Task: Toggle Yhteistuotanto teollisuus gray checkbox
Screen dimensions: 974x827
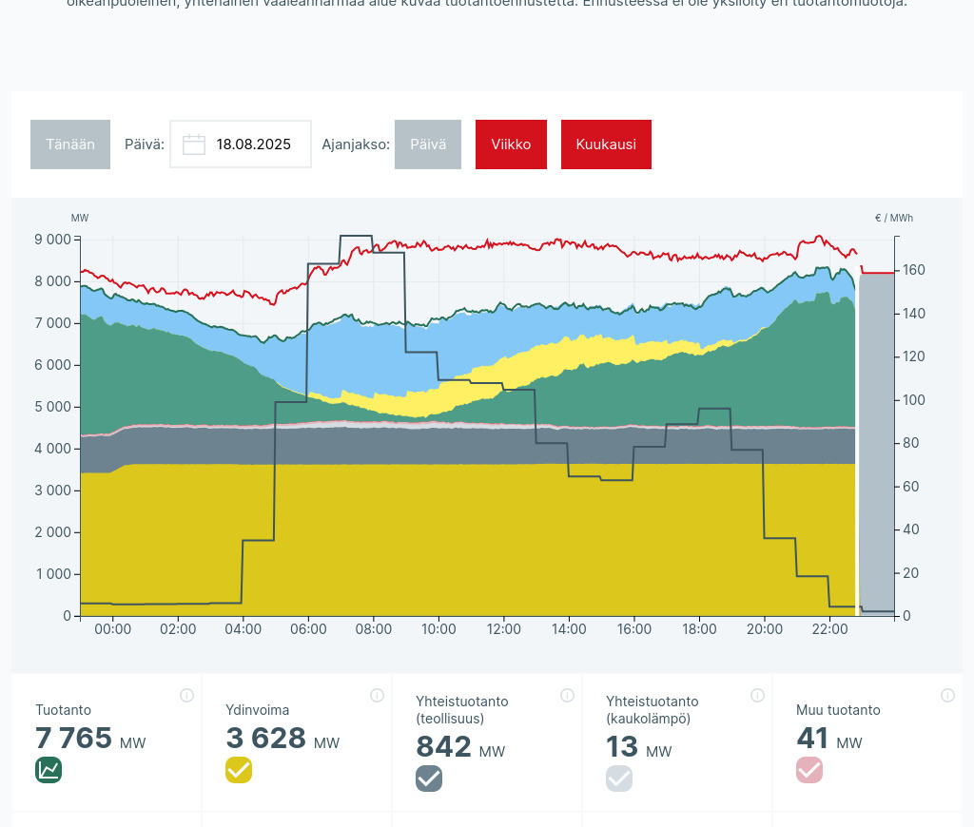Action: (429, 779)
